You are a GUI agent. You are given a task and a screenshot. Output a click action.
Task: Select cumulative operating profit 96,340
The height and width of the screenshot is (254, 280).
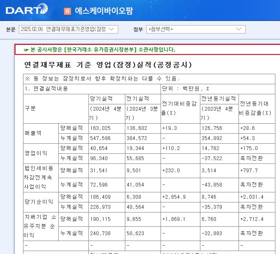coord(99,158)
